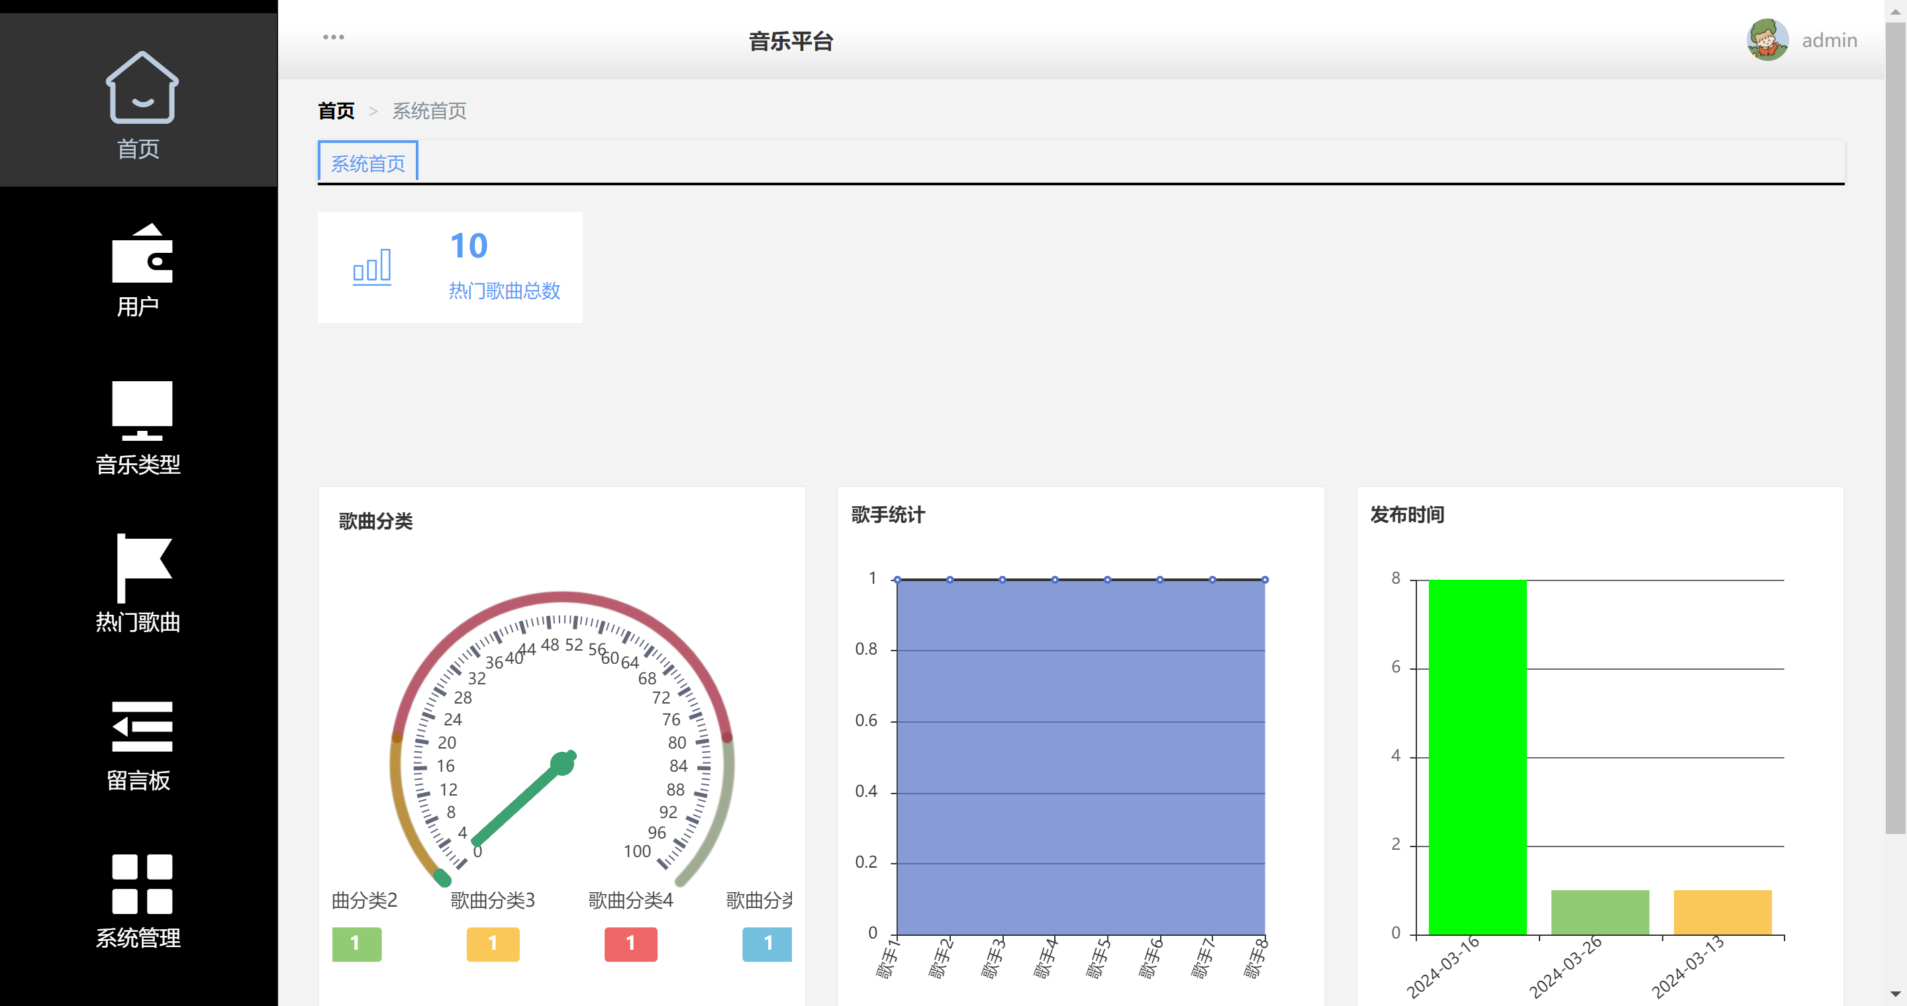Image resolution: width=1907 pixels, height=1006 pixels.
Task: Toggle the green 曲分类2 legend badge
Action: click(x=356, y=944)
